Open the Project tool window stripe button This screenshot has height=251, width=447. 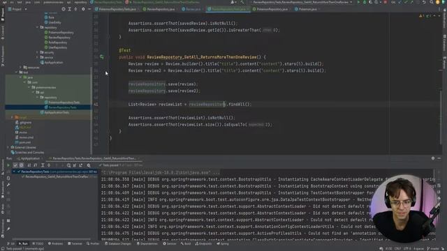(3, 14)
